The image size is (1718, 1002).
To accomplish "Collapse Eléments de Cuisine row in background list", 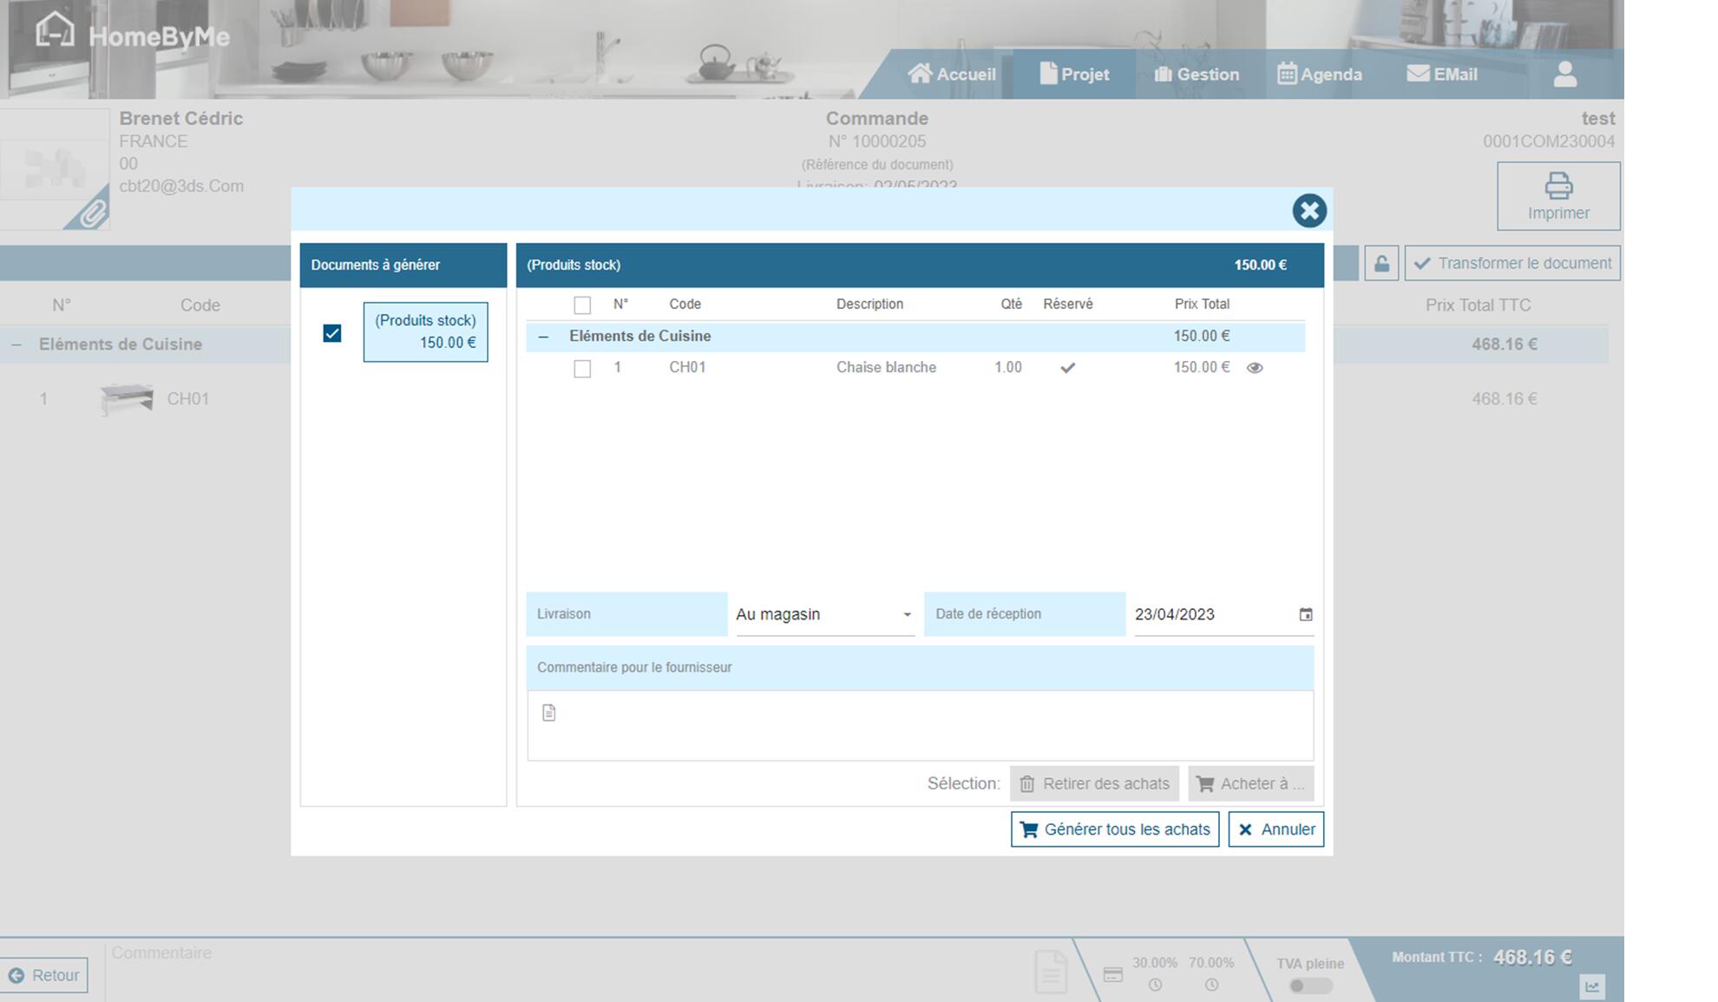I will tap(16, 345).
